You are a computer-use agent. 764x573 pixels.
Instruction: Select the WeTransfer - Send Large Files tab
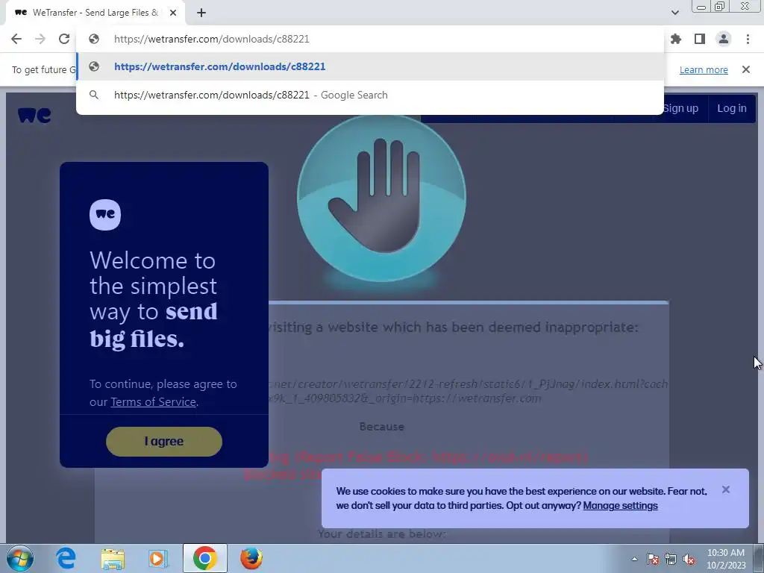click(95, 13)
